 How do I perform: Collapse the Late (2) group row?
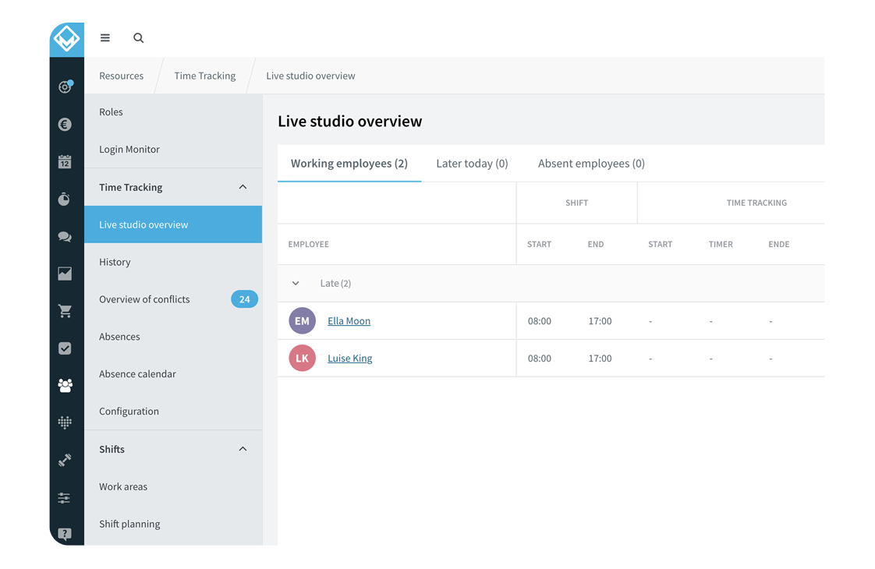pos(296,283)
